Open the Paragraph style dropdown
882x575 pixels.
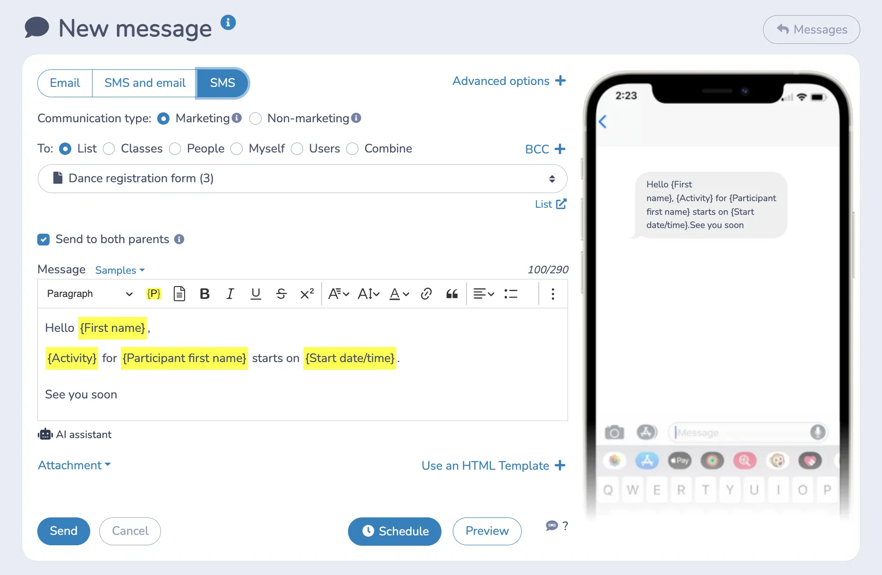coord(90,294)
